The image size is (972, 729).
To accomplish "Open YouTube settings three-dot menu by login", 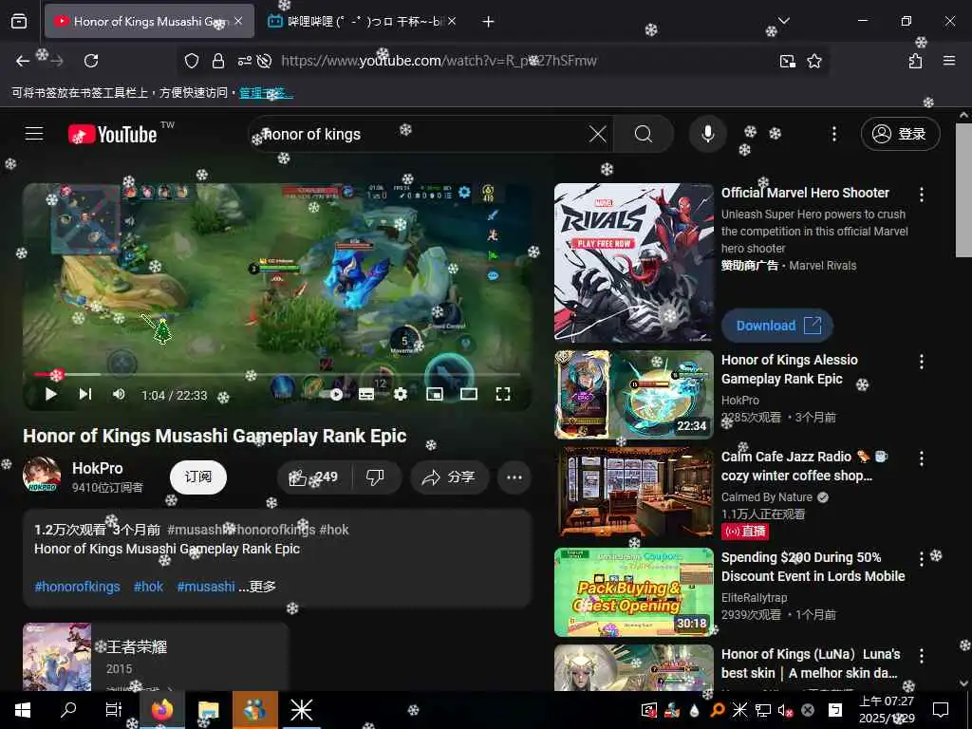I will (834, 134).
